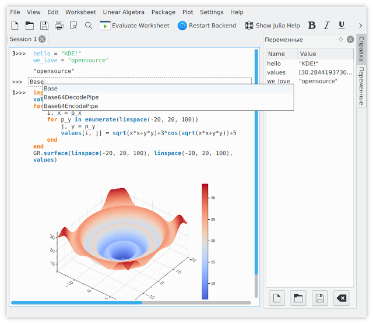Load variables with the panel's folder icon
Screen dimensions: 373x324
pyautogui.click(x=298, y=298)
